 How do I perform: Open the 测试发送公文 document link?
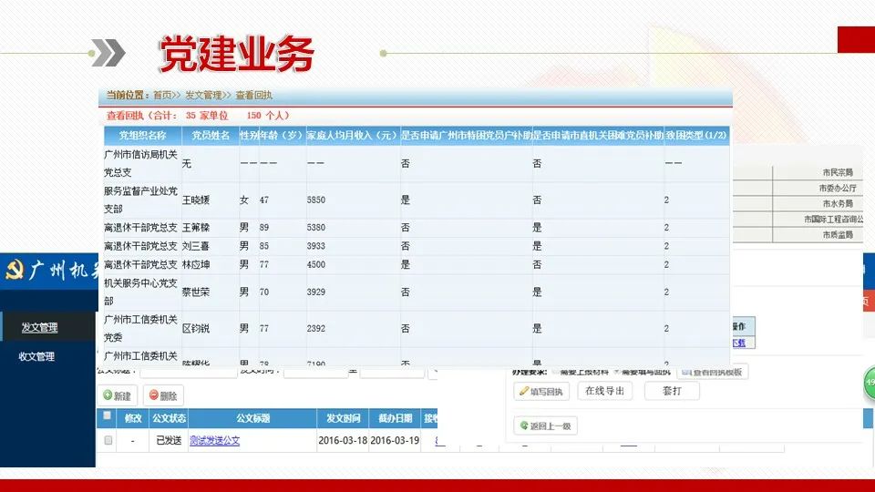215,440
